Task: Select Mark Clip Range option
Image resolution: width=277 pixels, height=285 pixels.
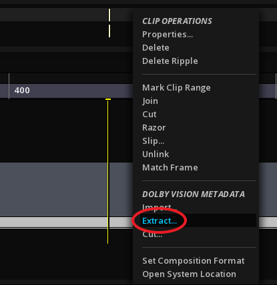Action: click(x=176, y=88)
